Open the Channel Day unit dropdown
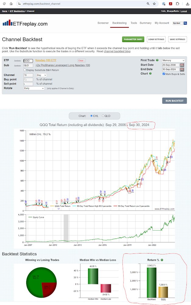 (41, 75)
